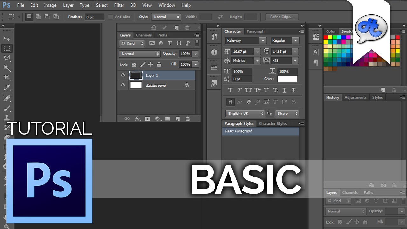Open the Image menu
Screen dimensions: 407x229
tap(50, 5)
